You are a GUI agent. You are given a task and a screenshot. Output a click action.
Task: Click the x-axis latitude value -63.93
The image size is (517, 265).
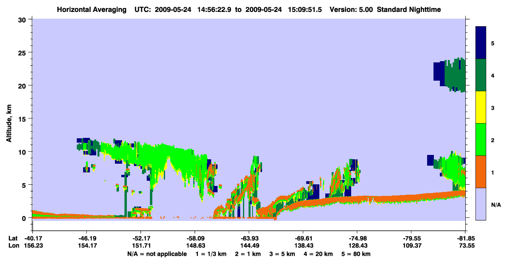249,238
